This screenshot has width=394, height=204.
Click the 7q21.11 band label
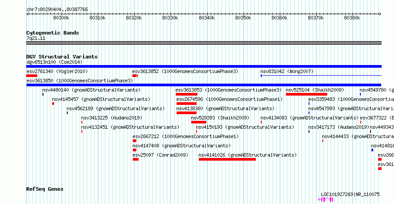[x=36, y=38]
